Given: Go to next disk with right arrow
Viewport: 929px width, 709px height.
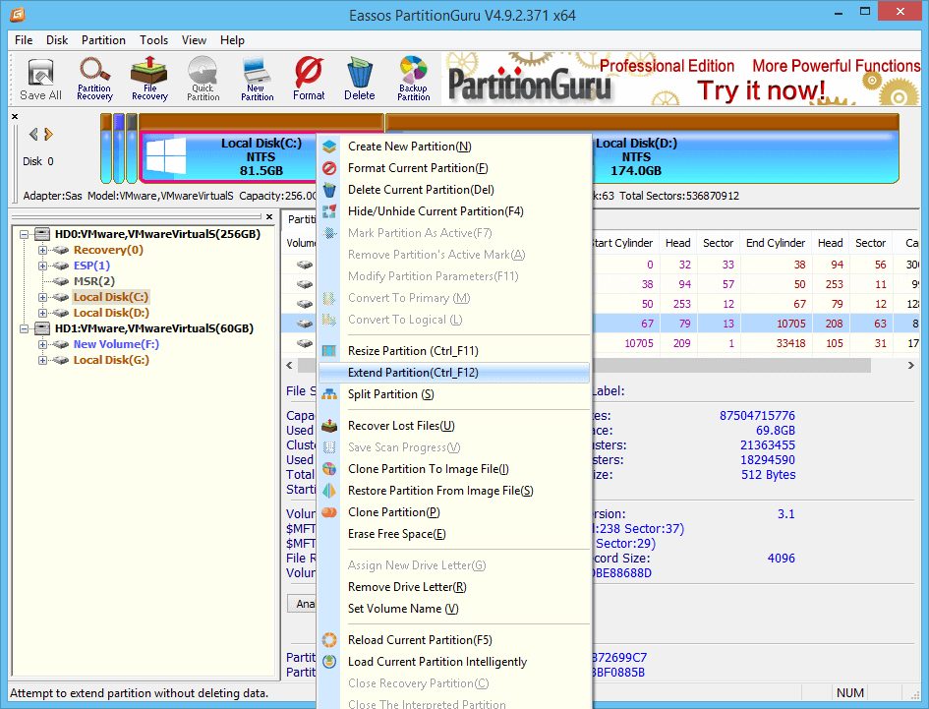Looking at the screenshot, I should [x=48, y=135].
